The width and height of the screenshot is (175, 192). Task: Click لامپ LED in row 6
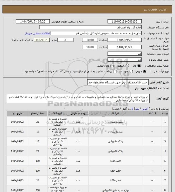116,171
